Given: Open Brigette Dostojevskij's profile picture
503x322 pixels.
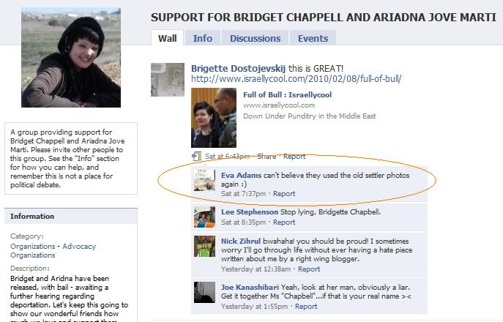Looking at the screenshot, I should 168,80.
